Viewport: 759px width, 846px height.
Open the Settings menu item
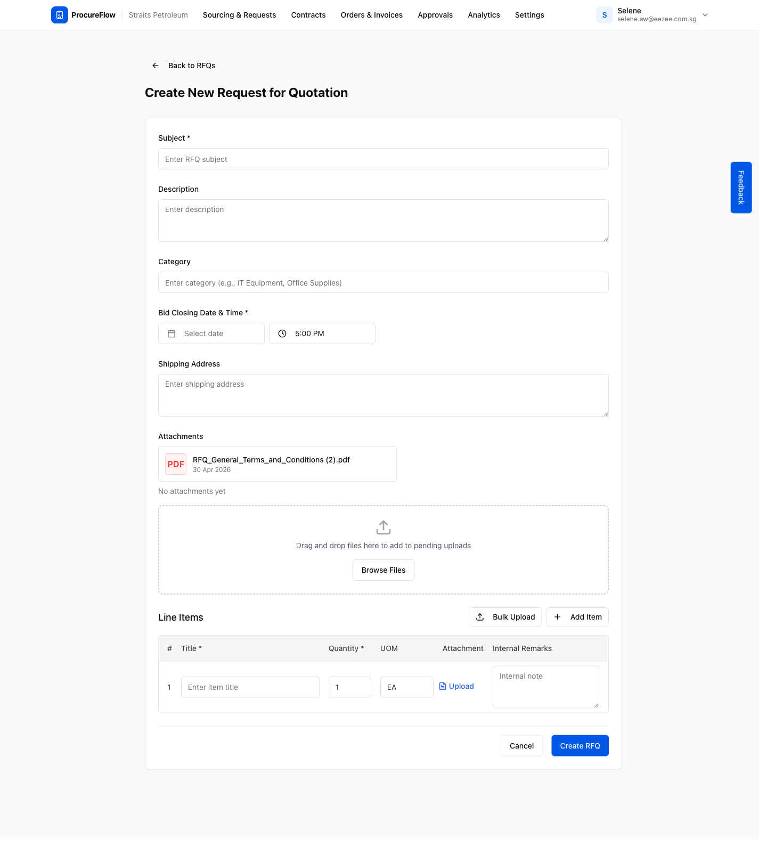pos(529,15)
